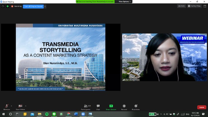
Task: Open Spotify from taskbar
Action: tap(47, 114)
